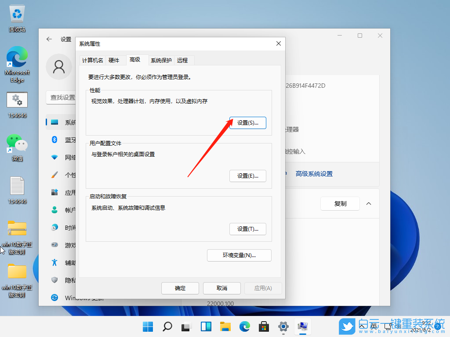Image resolution: width=450 pixels, height=337 pixels.
Task: Launch Microsoft Edge from the taskbar
Action: (244, 326)
